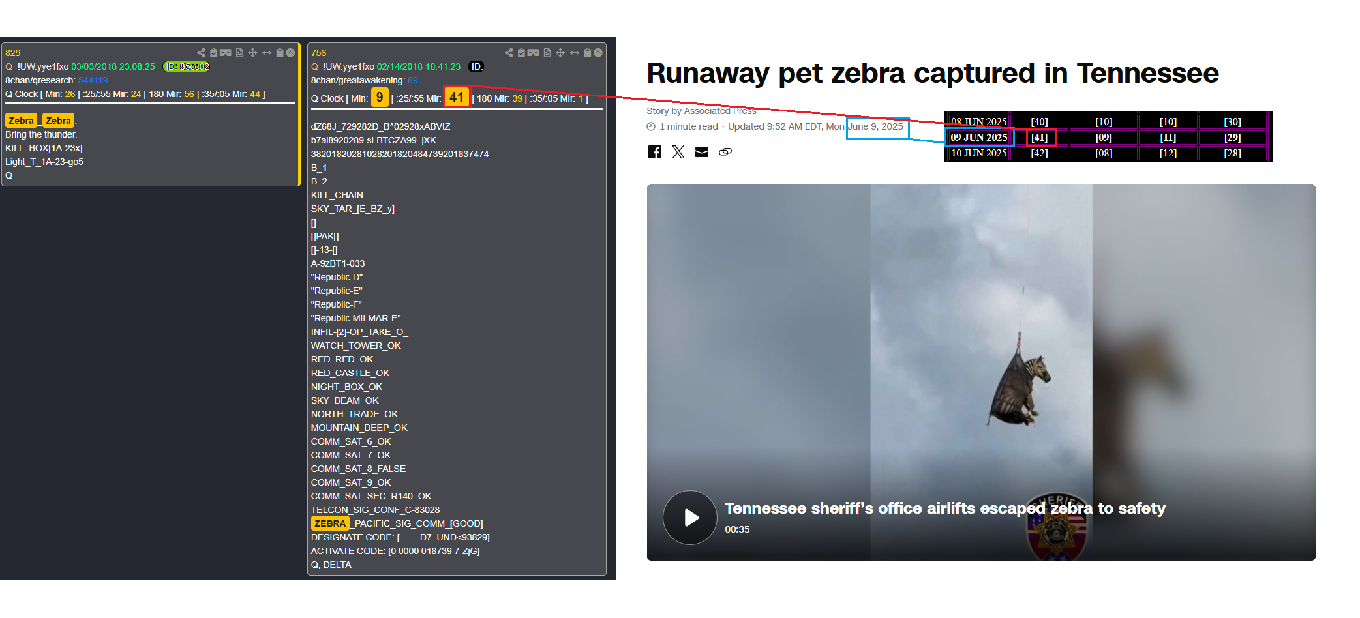Viewport: 1360px width, 618px height.
Task: Click the 'Q, DELTA' signature line
Action: coord(331,565)
